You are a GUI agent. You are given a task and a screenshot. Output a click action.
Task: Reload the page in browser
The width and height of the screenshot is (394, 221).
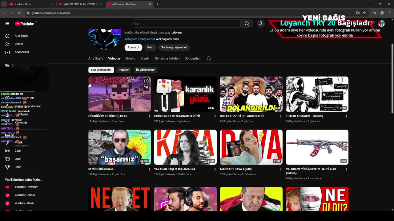[x=19, y=13]
